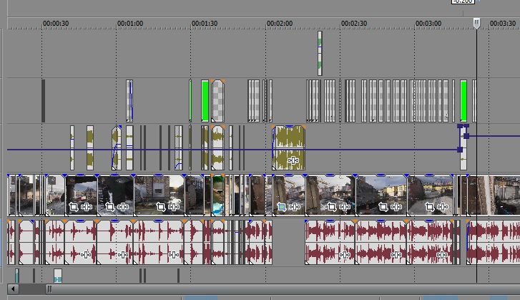Click the scroll-left arrow on the timeline scrollbar
The width and height of the screenshot is (520, 300).
(x=13, y=289)
